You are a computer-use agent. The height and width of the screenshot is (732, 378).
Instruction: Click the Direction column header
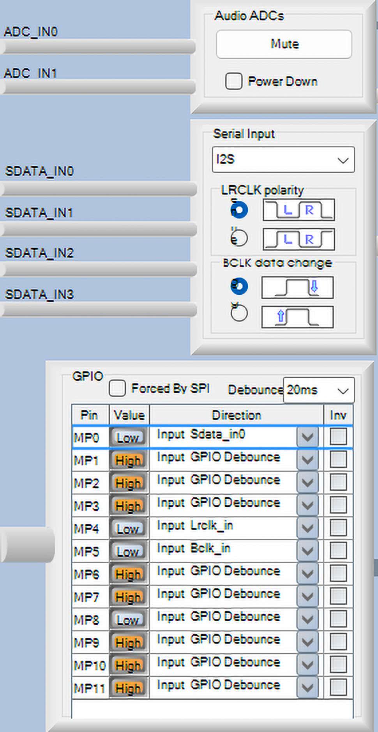click(x=236, y=415)
